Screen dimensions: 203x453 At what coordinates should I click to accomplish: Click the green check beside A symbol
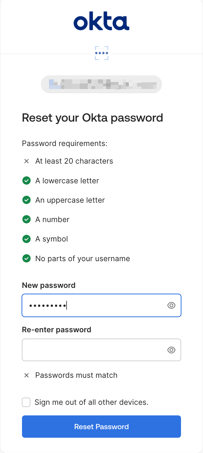(x=26, y=239)
